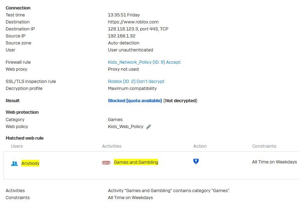299x204 pixels.
Task: Click the Constraints column header
Action: [x=264, y=146]
